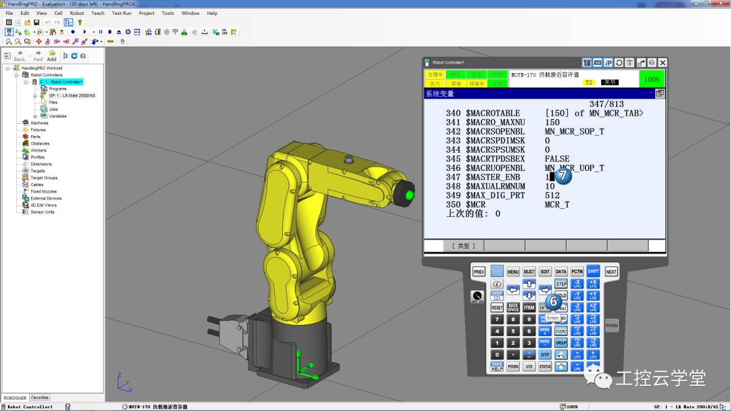Click the 100% override indicator on pendant

(x=651, y=79)
